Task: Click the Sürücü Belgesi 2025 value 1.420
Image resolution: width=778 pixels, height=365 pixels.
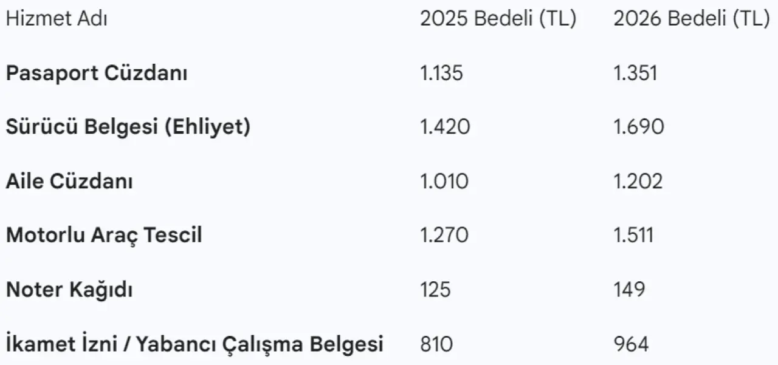Action: [x=445, y=128]
